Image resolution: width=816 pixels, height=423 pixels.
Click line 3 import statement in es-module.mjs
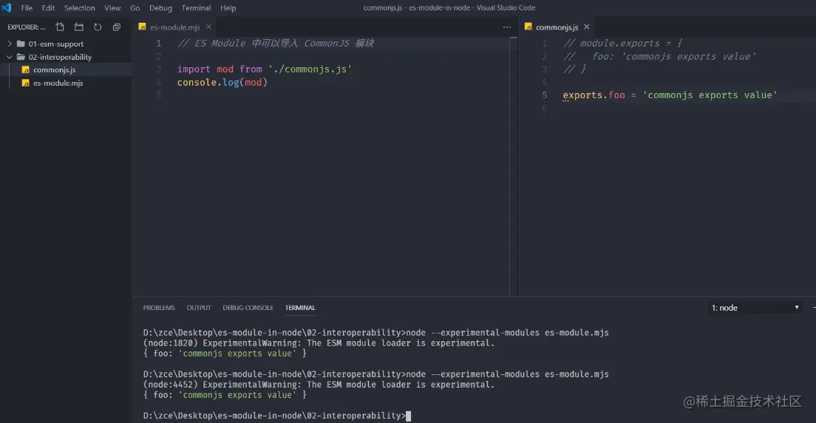[x=265, y=69]
